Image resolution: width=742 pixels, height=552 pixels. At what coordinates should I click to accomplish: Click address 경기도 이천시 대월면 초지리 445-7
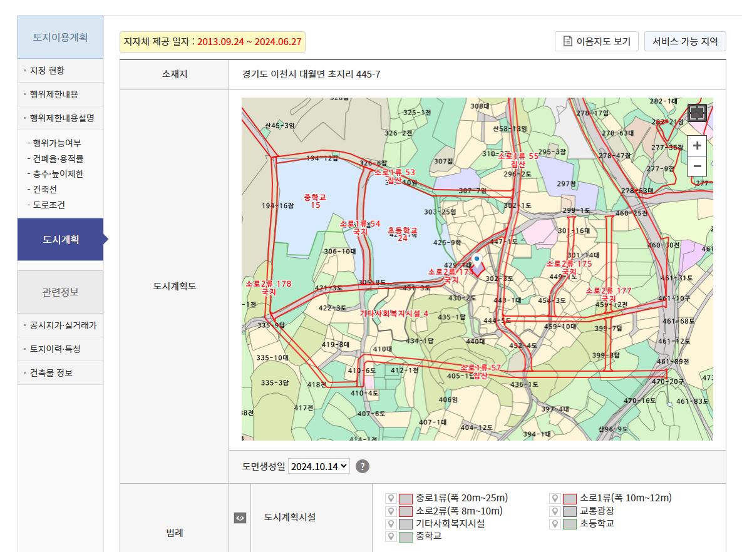[311, 74]
